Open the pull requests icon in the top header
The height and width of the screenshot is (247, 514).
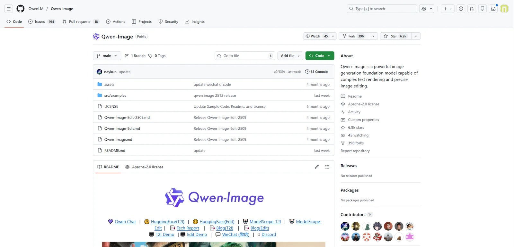click(x=472, y=9)
